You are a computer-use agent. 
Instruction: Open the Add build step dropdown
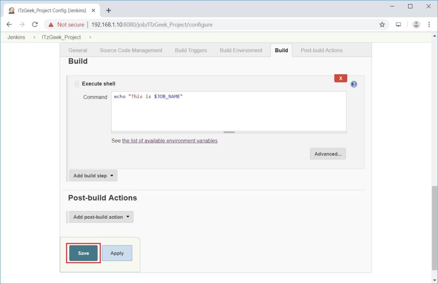(x=93, y=176)
